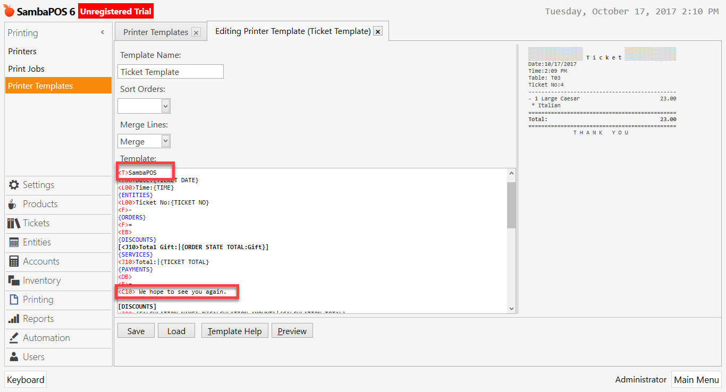Viewport: 726px width, 392px height.
Task: Collapse the Printing sidebar panel
Action: [103, 32]
